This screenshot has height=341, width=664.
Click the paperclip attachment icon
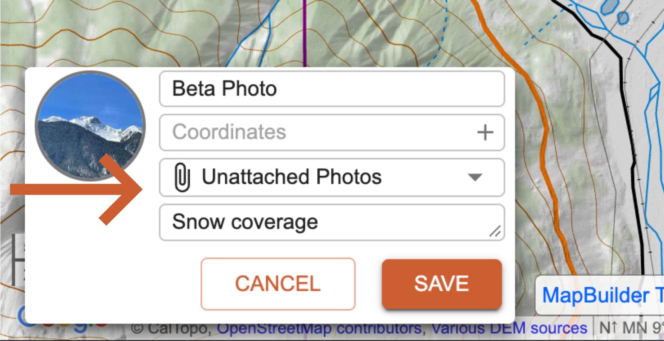[182, 177]
